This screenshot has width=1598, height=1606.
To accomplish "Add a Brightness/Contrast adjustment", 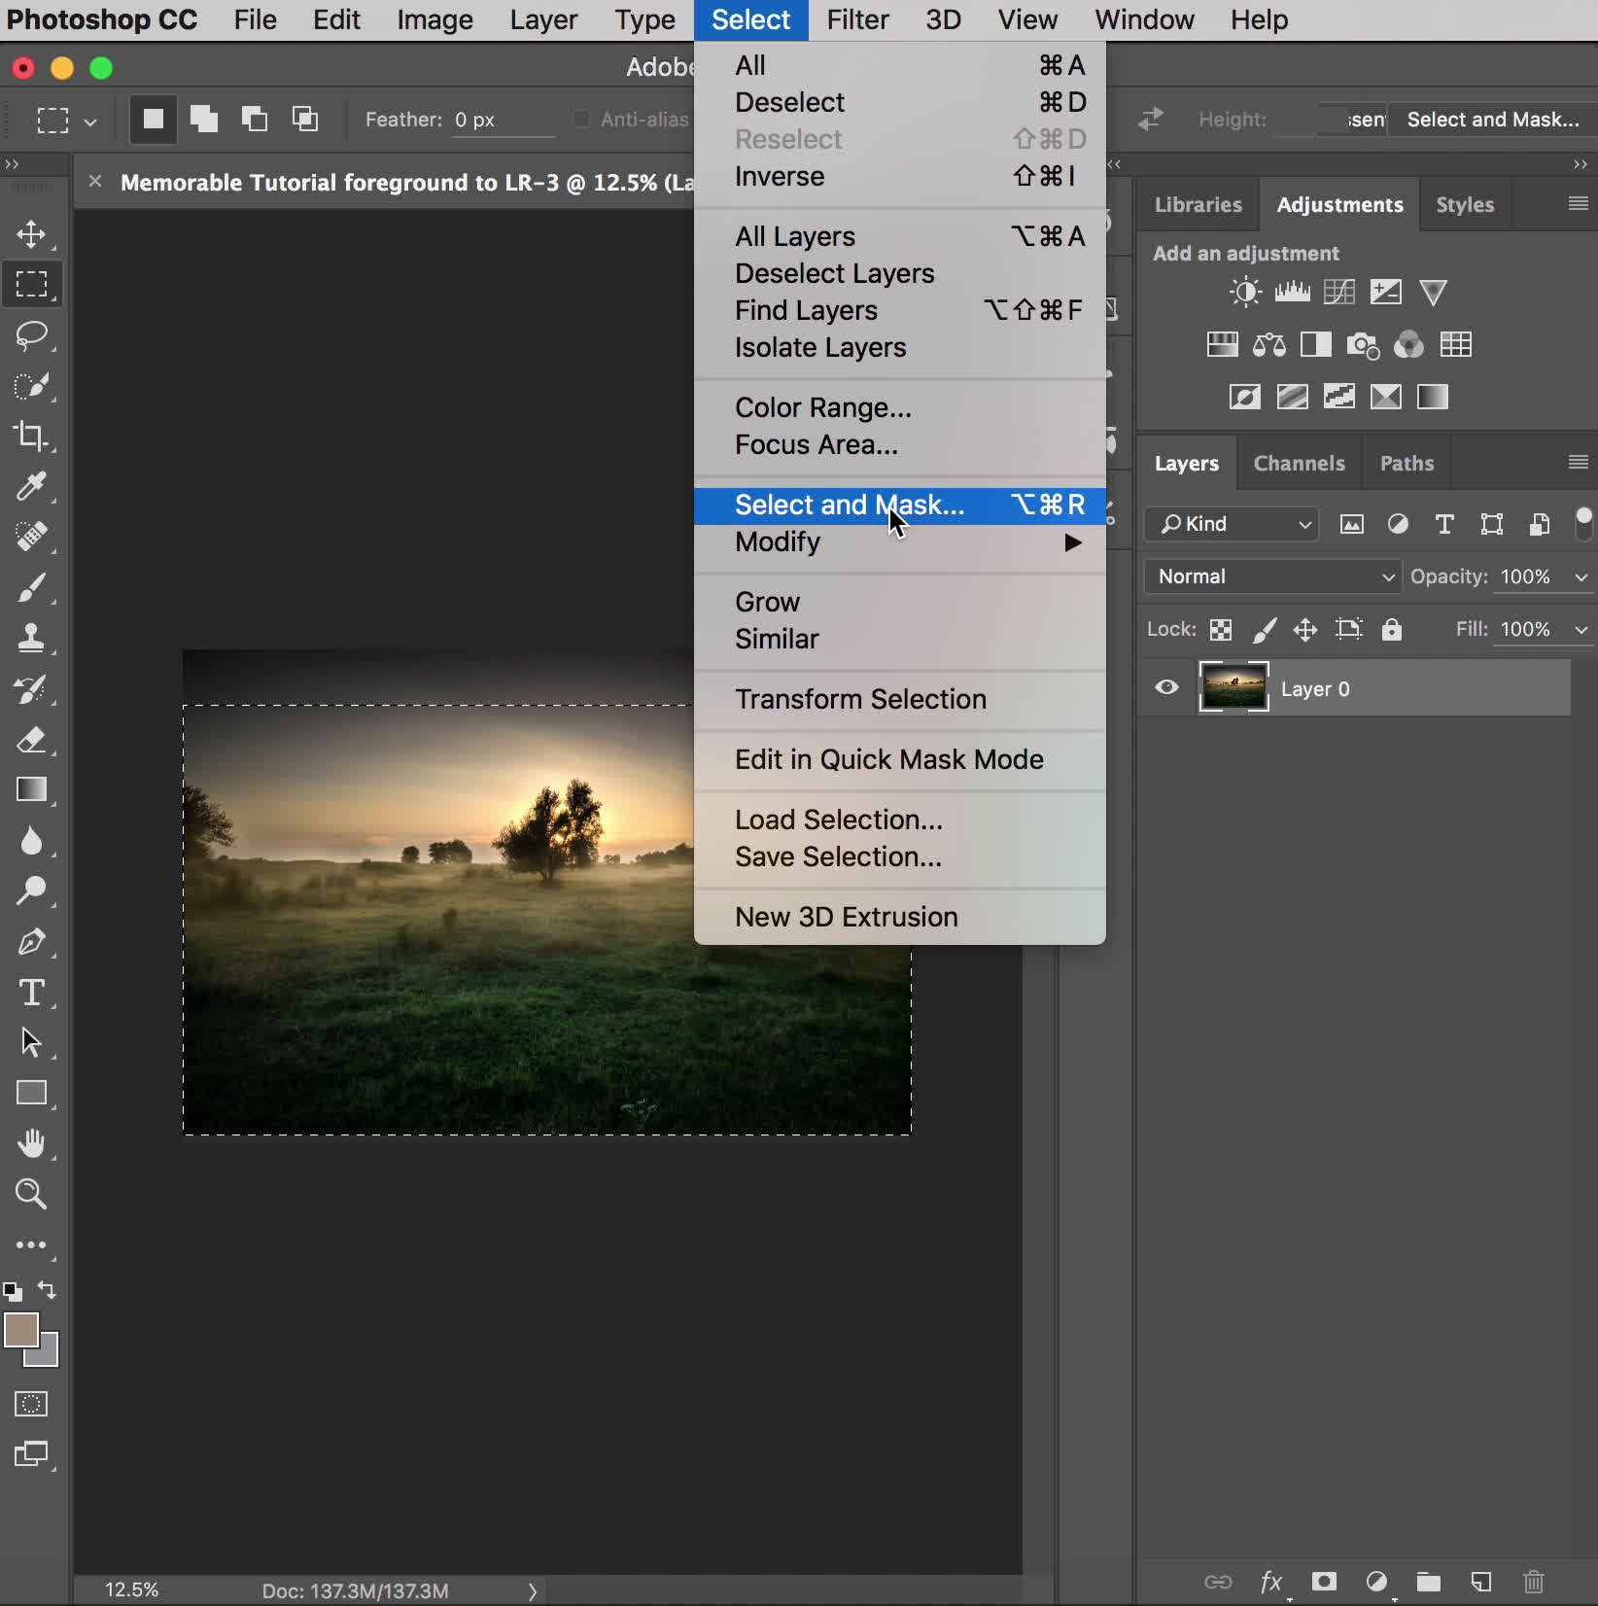I will pos(1244,292).
